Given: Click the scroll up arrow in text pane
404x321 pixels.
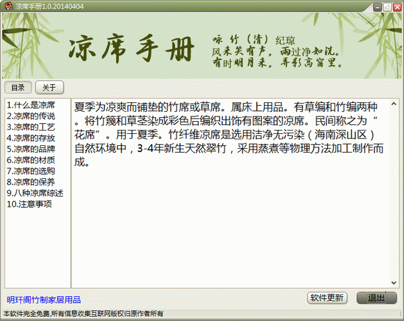Looking at the screenshot, I should [x=394, y=104].
